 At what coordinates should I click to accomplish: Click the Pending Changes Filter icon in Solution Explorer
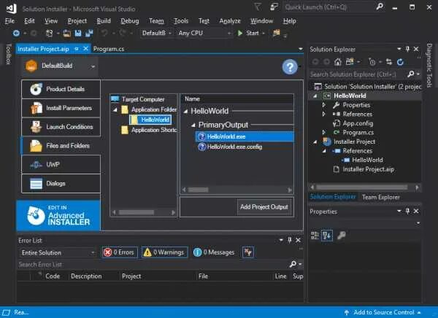tap(372, 62)
